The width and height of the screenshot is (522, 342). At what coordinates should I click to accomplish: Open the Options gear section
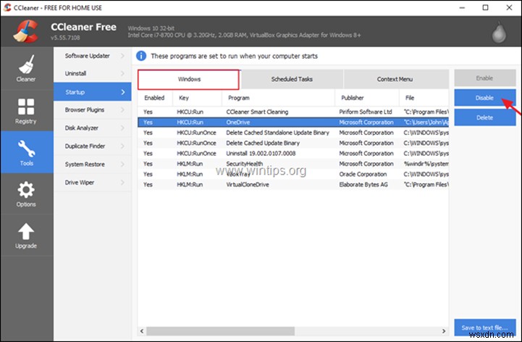pyautogui.click(x=26, y=194)
